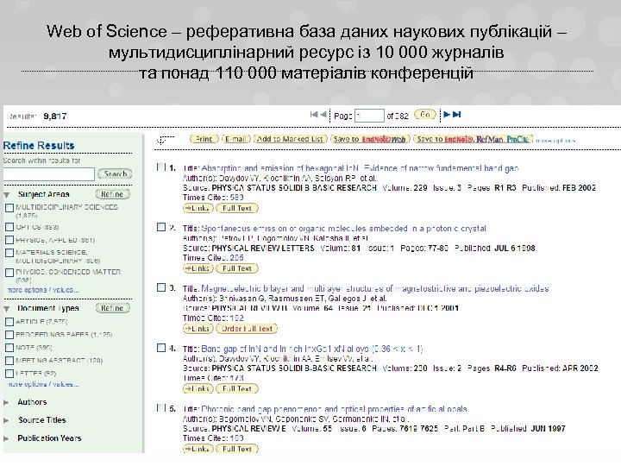621x466 pixels.
Task: Go to the first results page
Action: (x=314, y=115)
